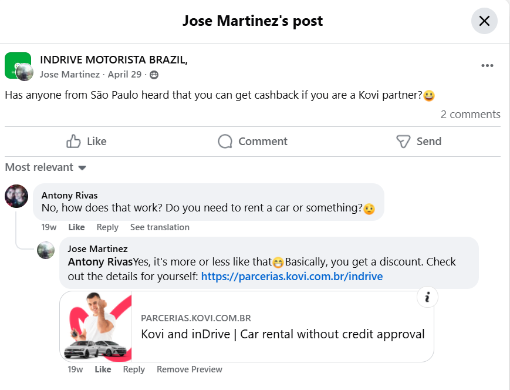The image size is (510, 390).
Task: Click the thumbs-up Like icon on the post
Action: pyautogui.click(x=73, y=142)
